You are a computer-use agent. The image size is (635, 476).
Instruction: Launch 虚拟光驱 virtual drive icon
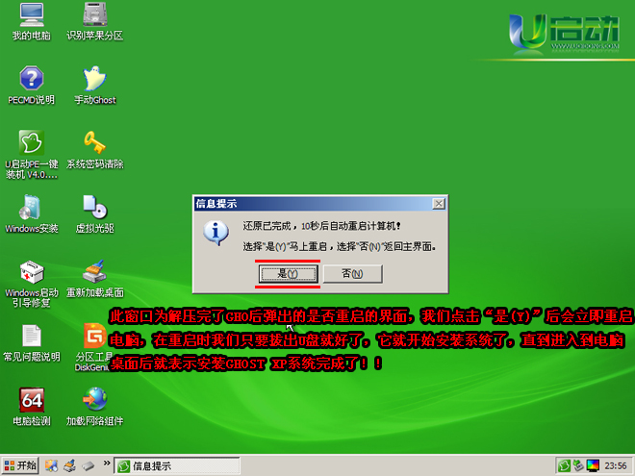(94, 208)
